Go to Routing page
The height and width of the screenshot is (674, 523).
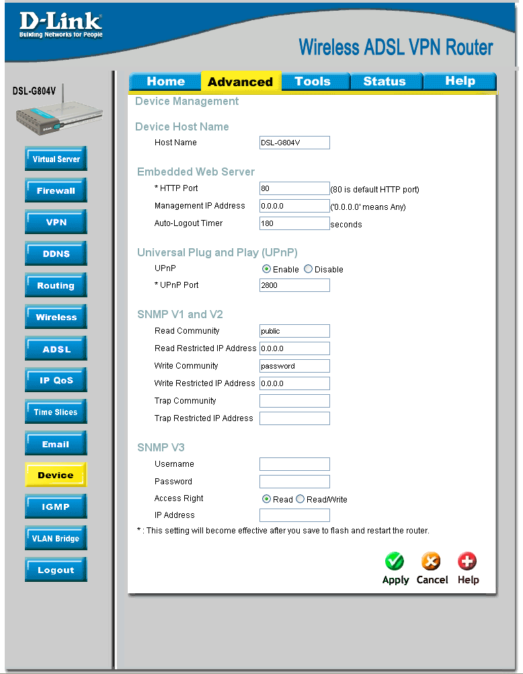click(56, 285)
